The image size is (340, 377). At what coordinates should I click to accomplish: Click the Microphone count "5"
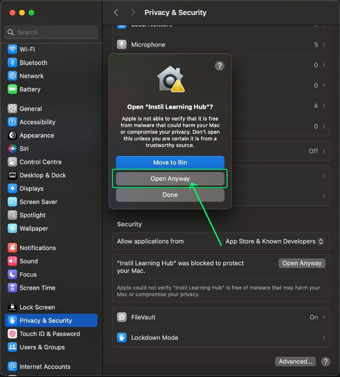coord(316,44)
